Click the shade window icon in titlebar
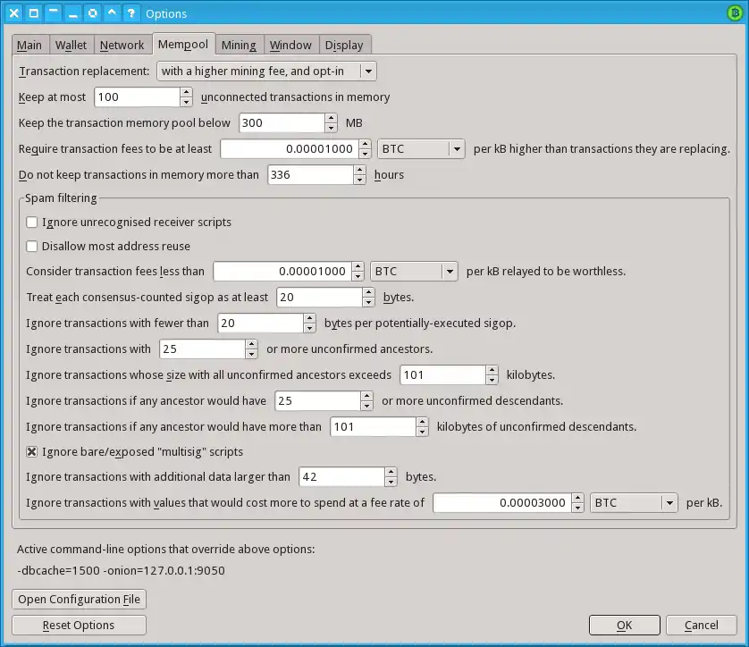Viewport: 749px width, 647px height. [x=53, y=13]
